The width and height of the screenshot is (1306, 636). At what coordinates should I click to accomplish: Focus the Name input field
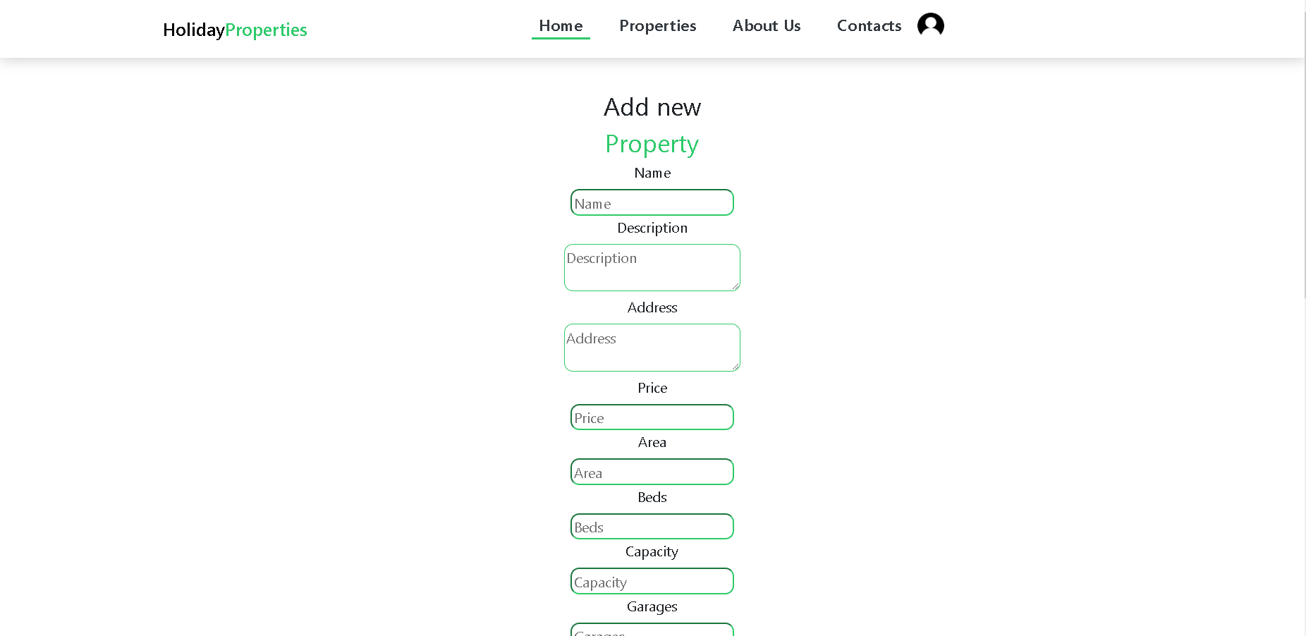point(652,202)
